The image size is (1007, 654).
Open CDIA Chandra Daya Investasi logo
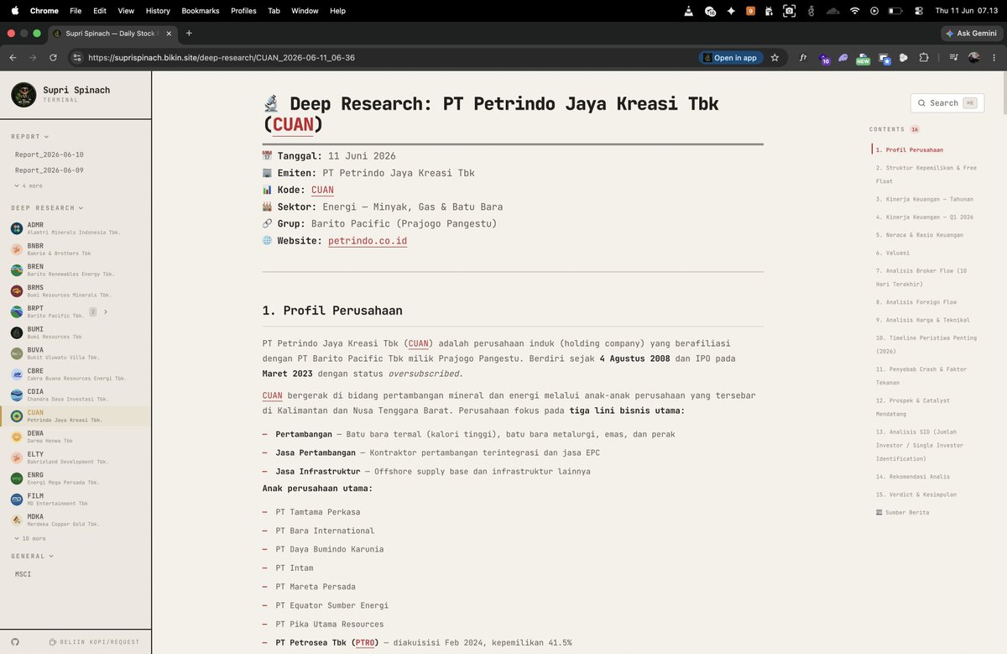[17, 395]
